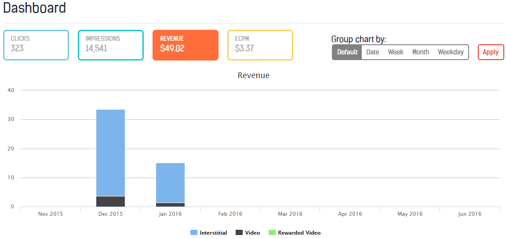Group the chart by Month
Viewport: 506px width, 239px height.
click(x=421, y=52)
